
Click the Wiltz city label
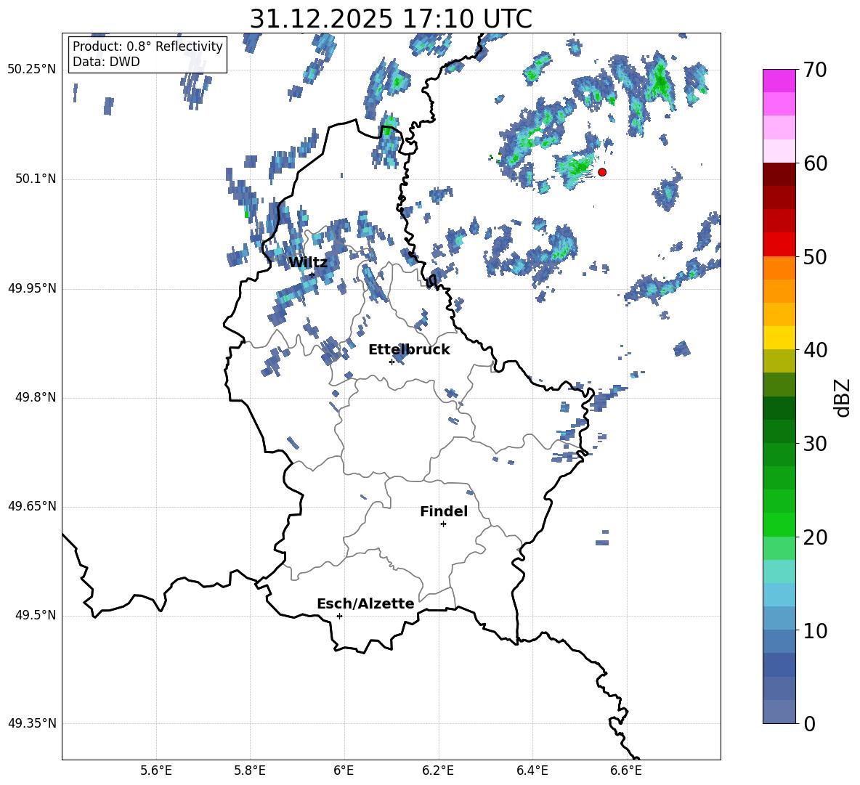tap(308, 263)
